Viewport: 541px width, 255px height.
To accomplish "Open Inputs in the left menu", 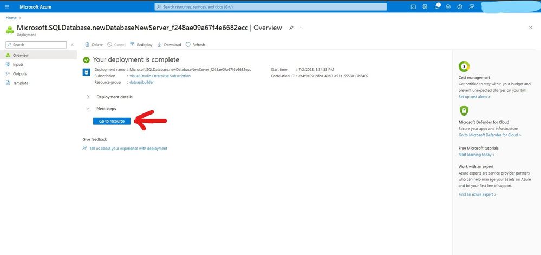I will [38, 64].
